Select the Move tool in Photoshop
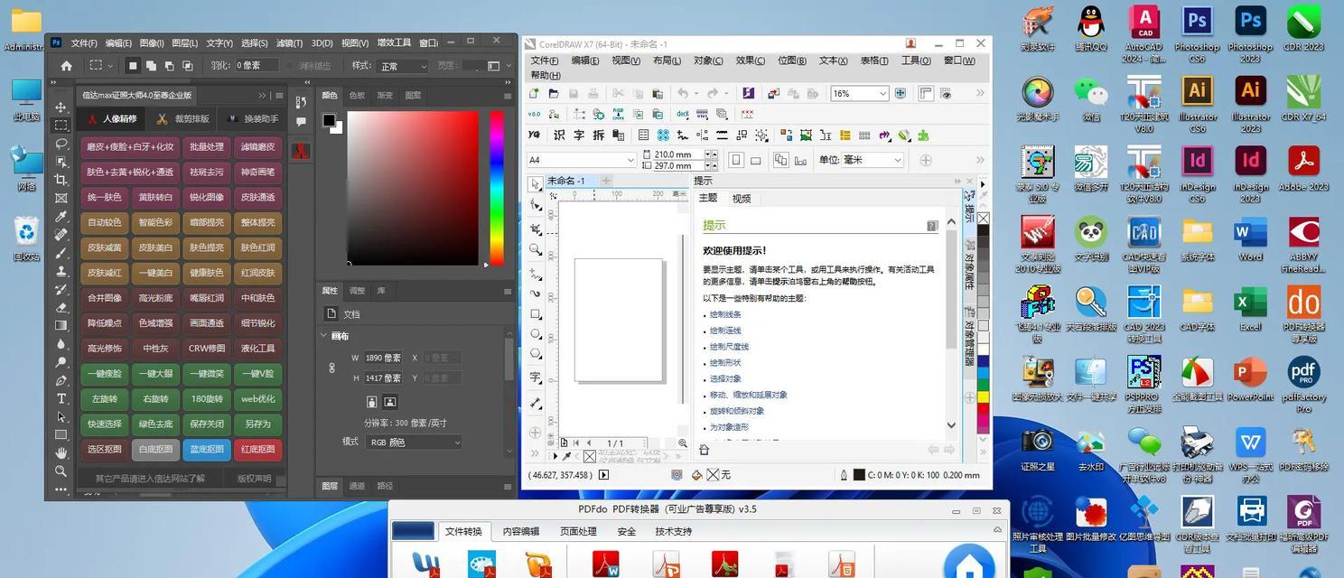The height and width of the screenshot is (578, 1344). point(61,107)
